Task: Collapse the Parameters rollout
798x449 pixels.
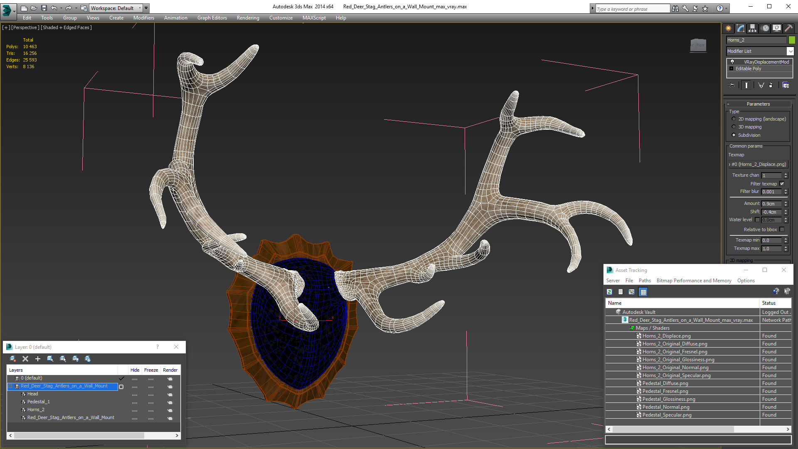Action: click(x=758, y=104)
